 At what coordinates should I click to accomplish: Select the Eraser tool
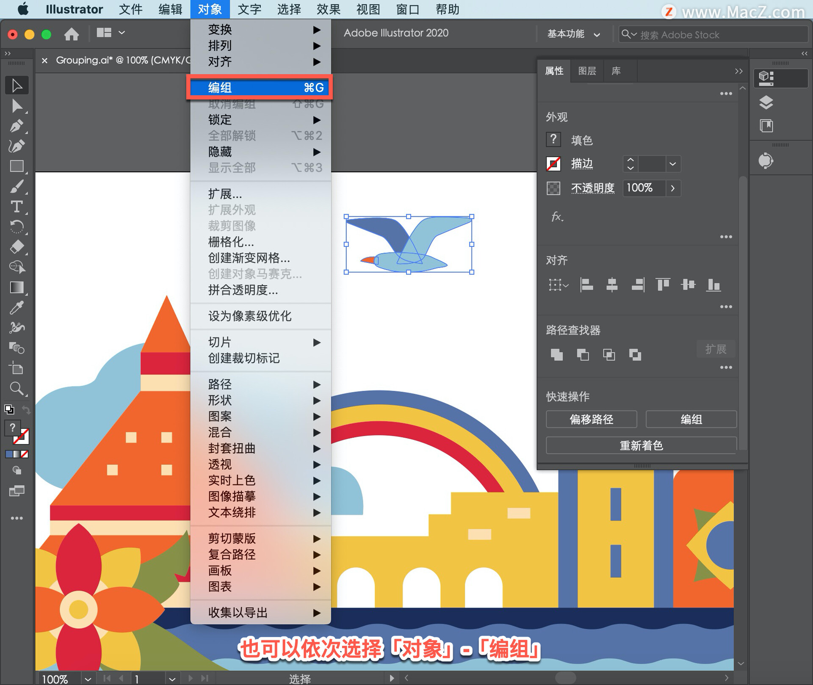(17, 247)
